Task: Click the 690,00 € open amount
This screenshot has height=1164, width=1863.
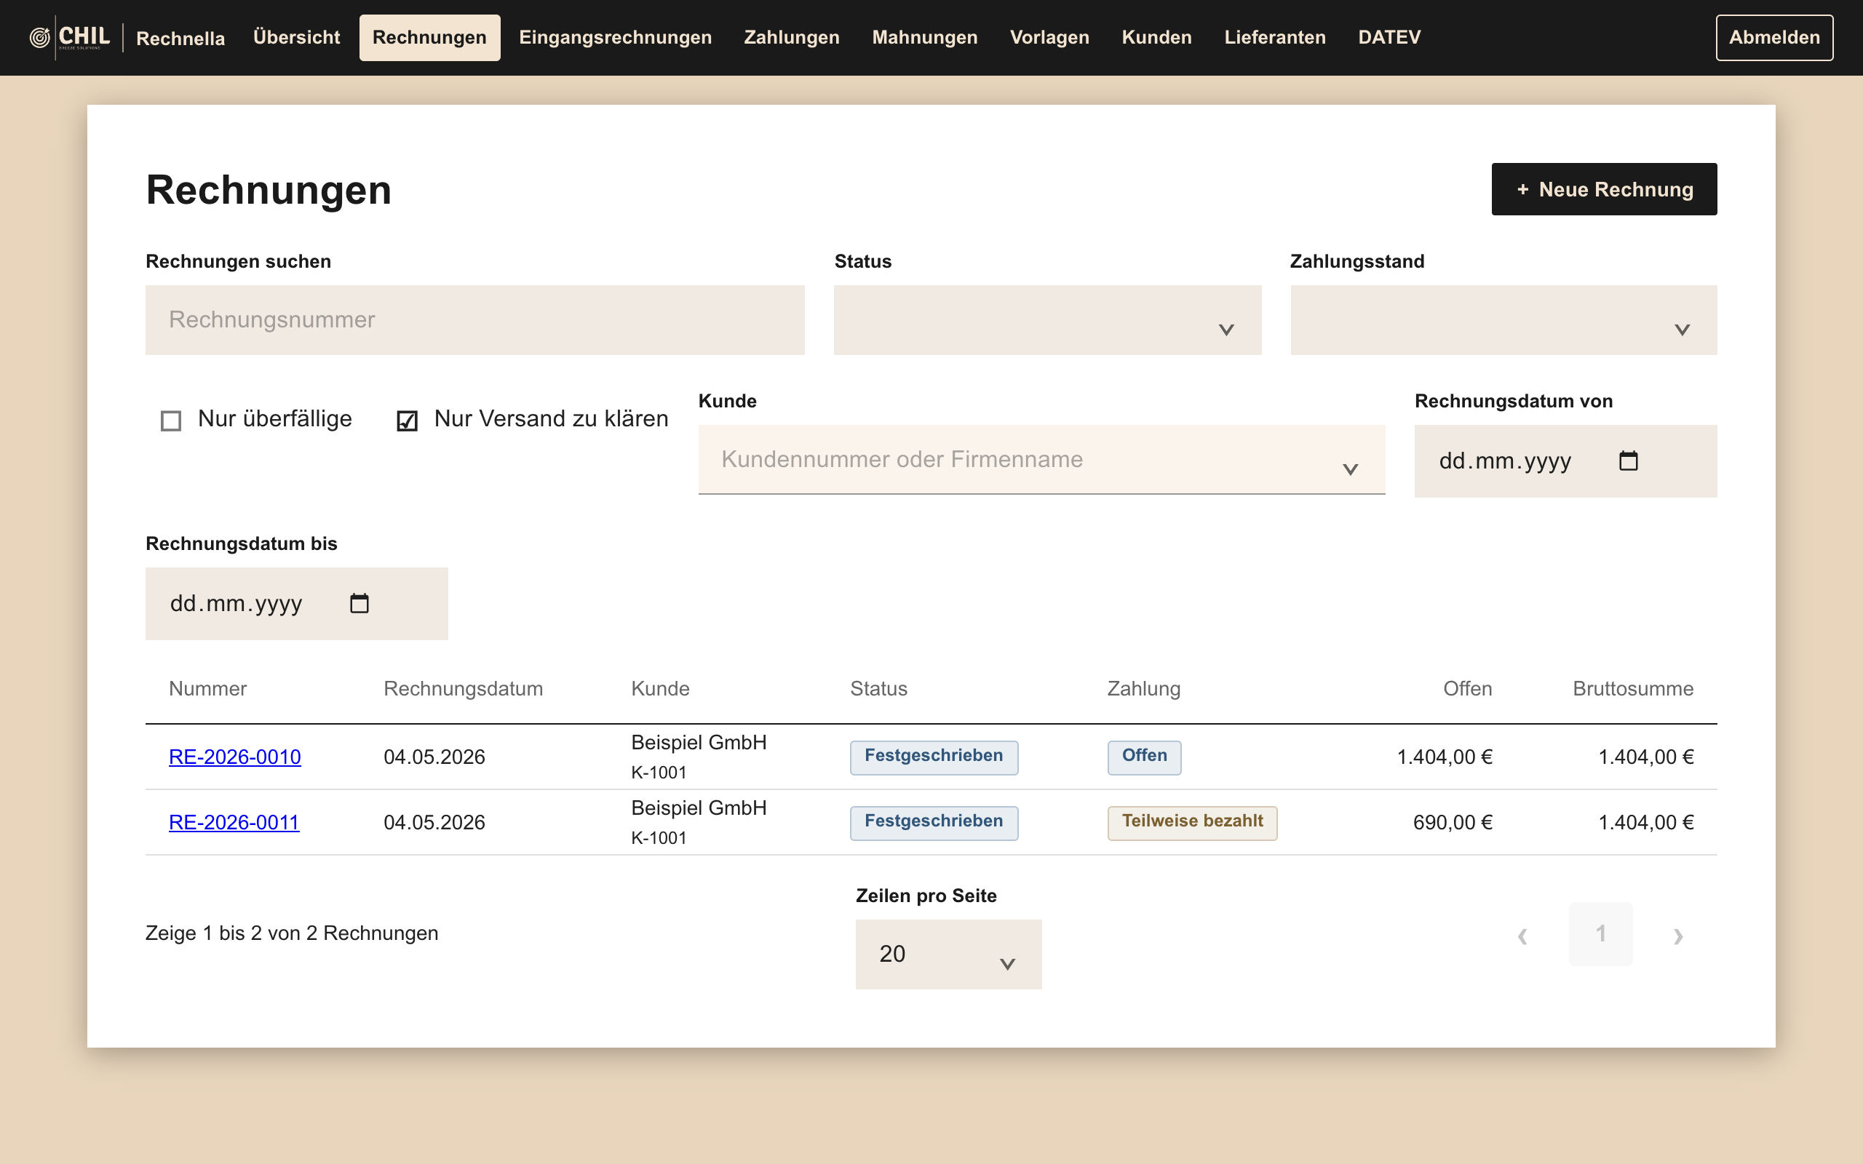Action: coord(1453,822)
